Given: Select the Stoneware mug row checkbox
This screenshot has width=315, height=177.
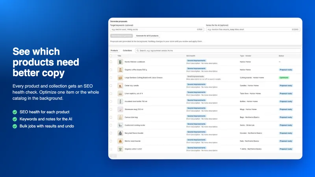Looking at the screenshot, I should click(111, 109).
